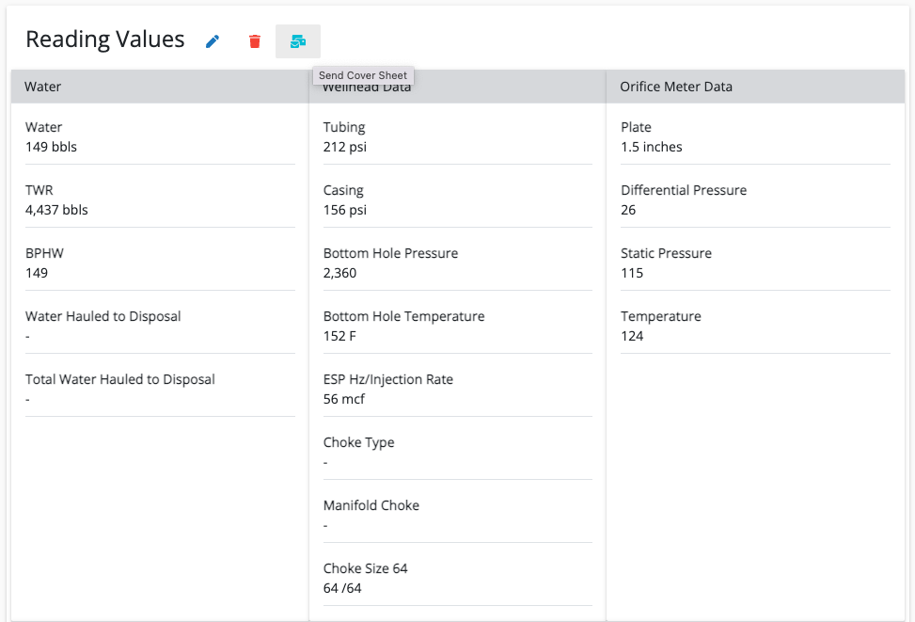The image size is (915, 622).
Task: Select the Orifice Meter Data column header
Action: coord(676,87)
